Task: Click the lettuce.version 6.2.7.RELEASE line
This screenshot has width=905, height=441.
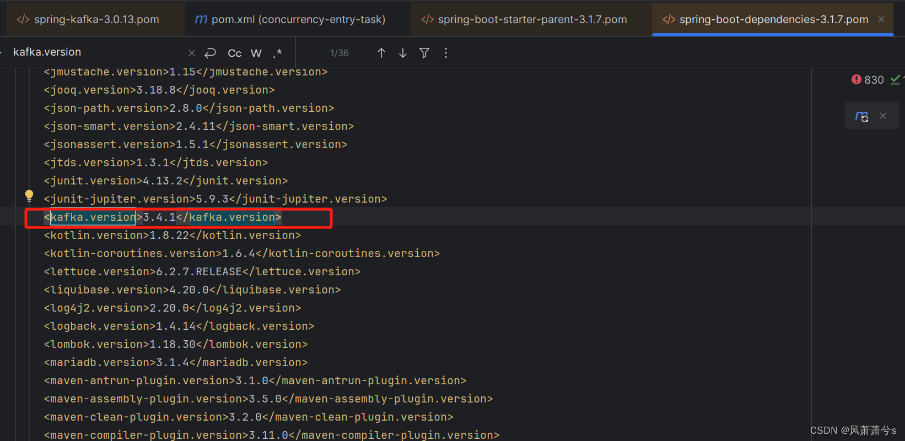Action: [x=202, y=271]
